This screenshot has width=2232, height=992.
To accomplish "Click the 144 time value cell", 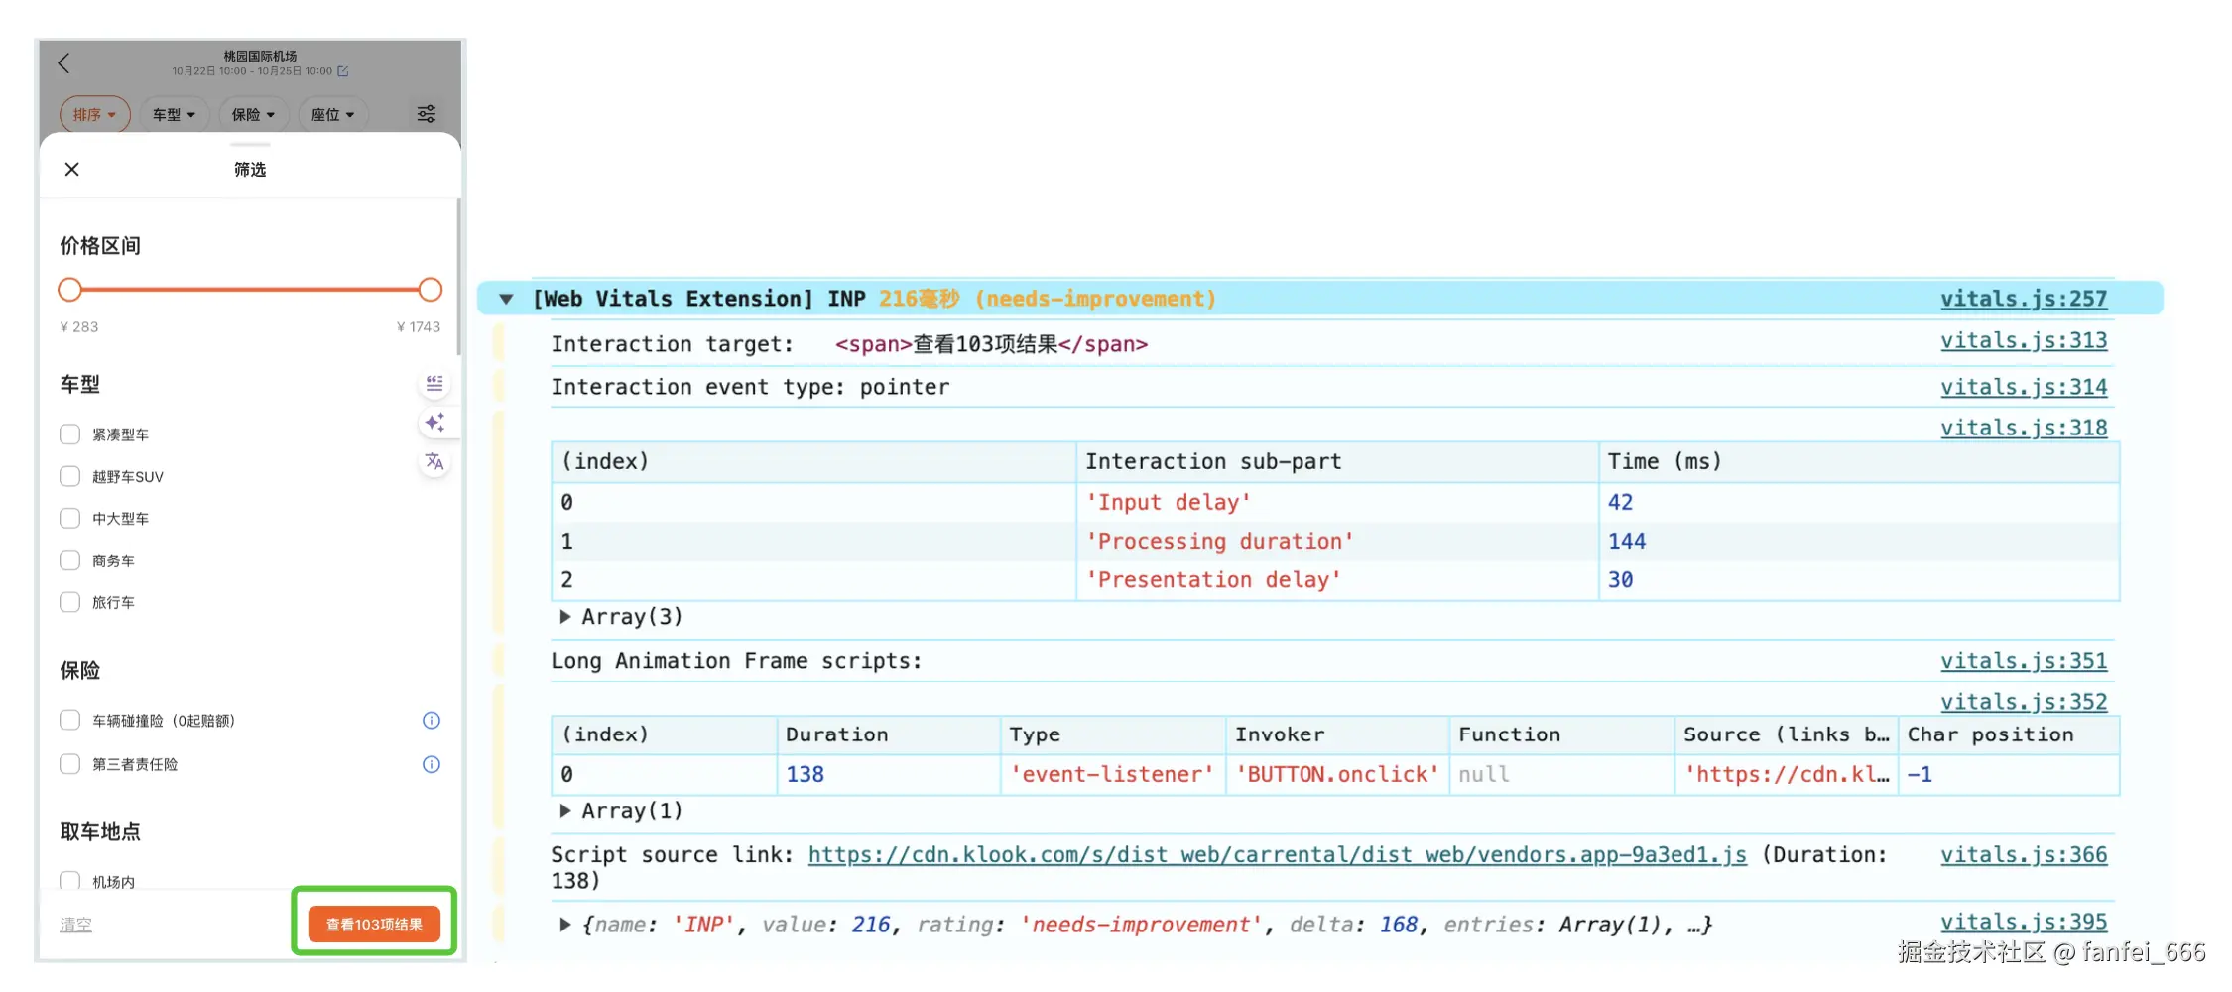I will (x=1859, y=542).
